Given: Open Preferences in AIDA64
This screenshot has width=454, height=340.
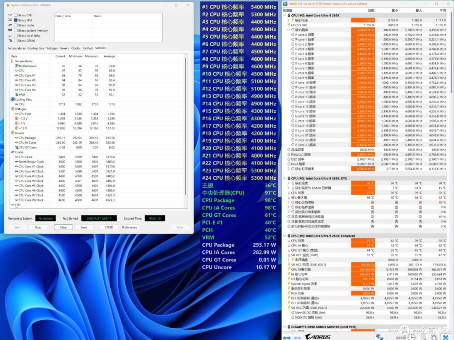Looking at the screenshot, I should click(129, 227).
